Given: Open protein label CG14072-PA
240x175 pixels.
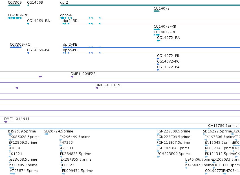Looking at the screenshot, I should (168, 67).
